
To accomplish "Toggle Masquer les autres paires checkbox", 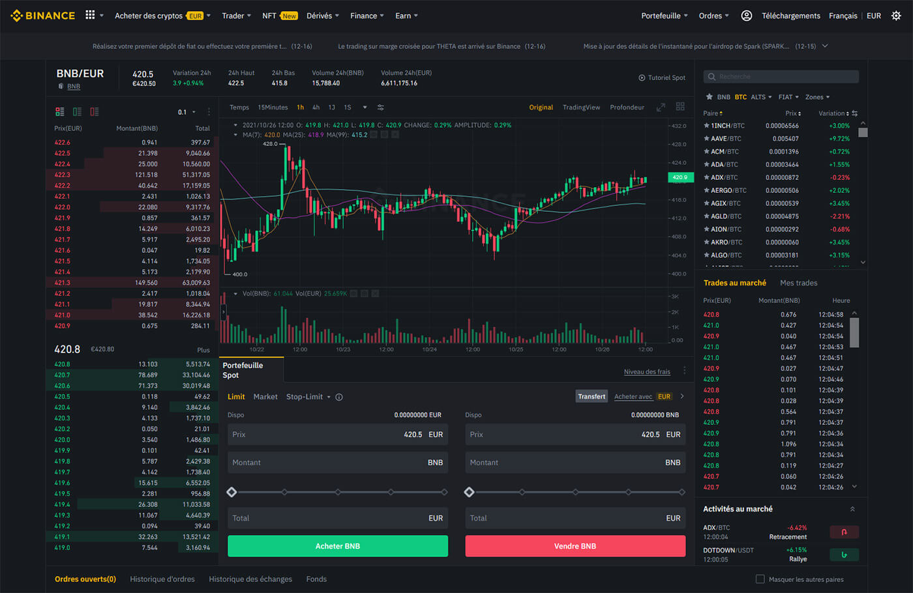I will pos(760,579).
